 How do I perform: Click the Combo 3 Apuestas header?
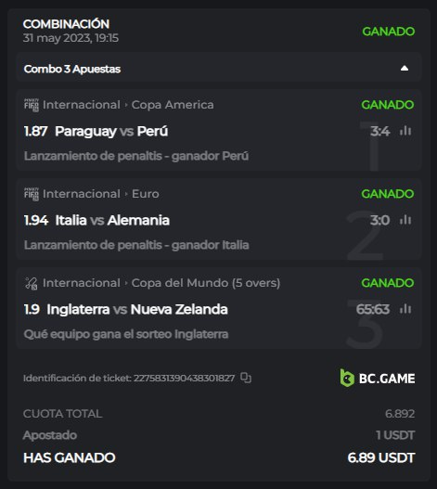219,69
